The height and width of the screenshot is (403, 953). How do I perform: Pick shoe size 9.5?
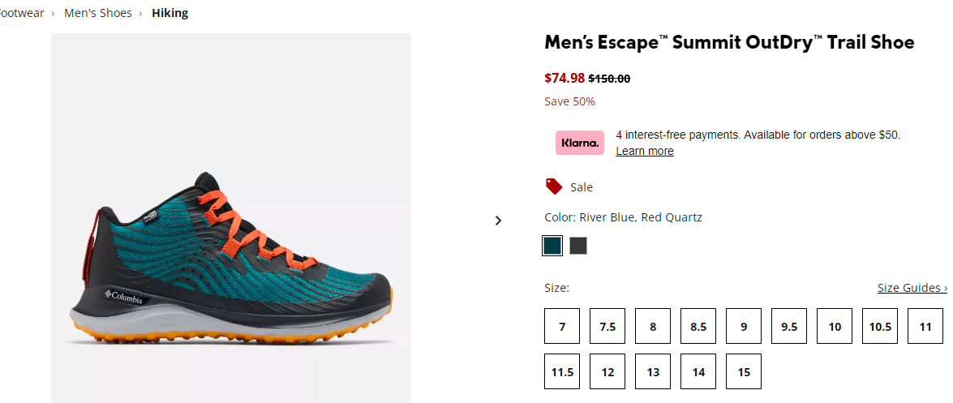[x=789, y=327]
